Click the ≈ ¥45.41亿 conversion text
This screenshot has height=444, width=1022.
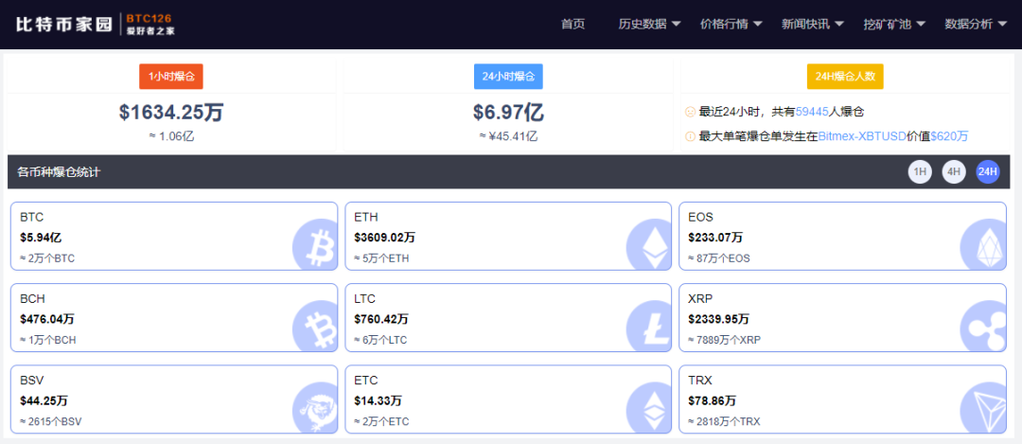click(508, 136)
